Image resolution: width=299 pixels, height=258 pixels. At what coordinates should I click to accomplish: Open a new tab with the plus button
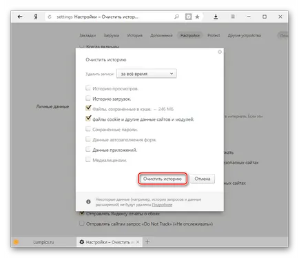click(x=147, y=241)
